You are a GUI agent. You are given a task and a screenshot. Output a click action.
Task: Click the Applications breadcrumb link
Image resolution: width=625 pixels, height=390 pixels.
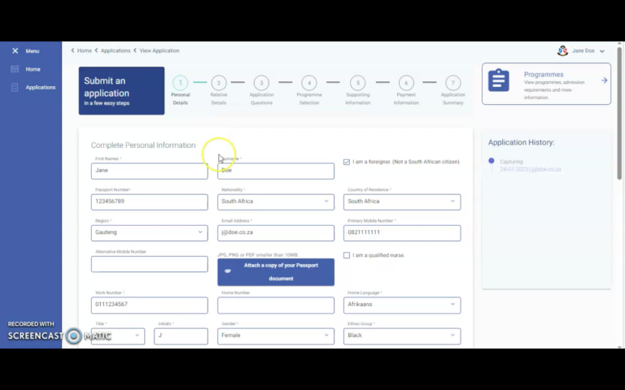point(116,50)
